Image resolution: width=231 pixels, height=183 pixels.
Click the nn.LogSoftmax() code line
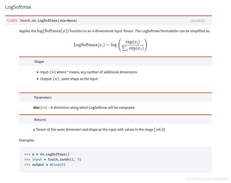[47, 154]
